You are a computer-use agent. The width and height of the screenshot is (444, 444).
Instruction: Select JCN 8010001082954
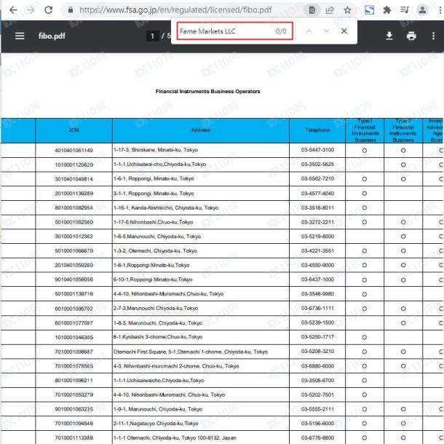point(74,208)
